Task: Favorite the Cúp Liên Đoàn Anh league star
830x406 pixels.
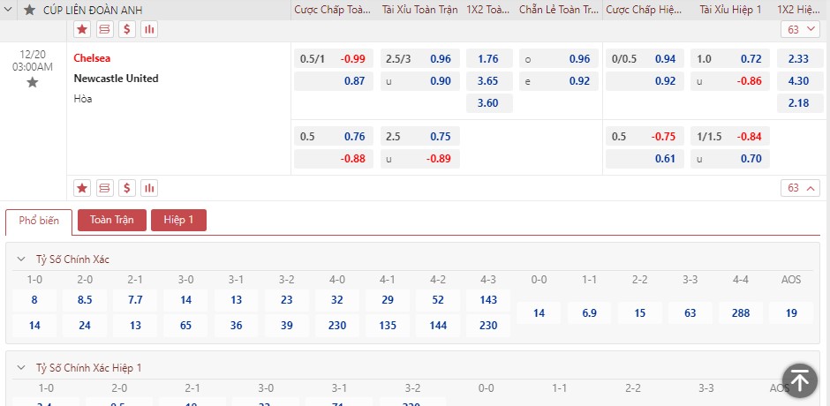Action: [30, 10]
